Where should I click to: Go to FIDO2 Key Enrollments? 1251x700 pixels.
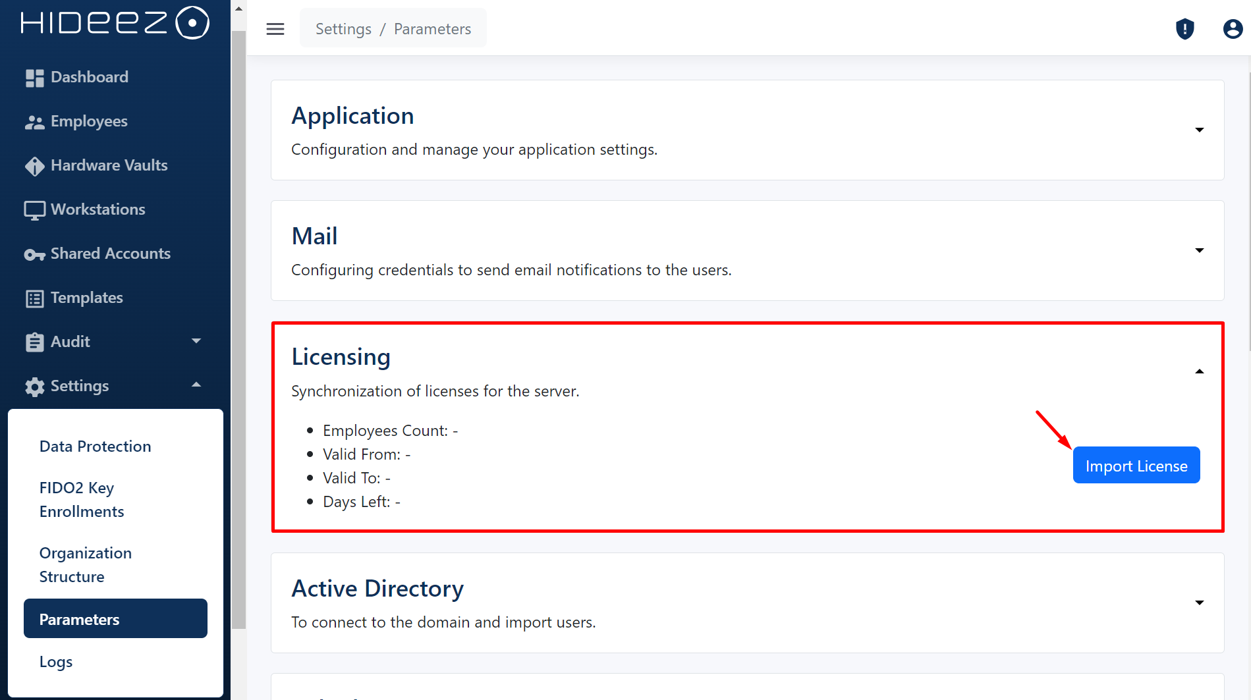[82, 500]
